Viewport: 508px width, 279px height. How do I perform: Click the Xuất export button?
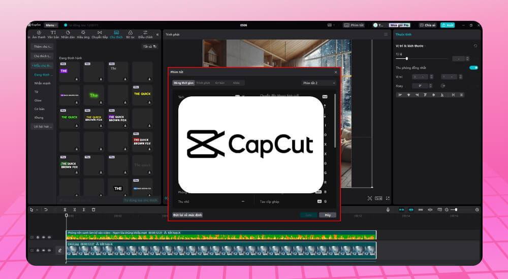(448, 25)
